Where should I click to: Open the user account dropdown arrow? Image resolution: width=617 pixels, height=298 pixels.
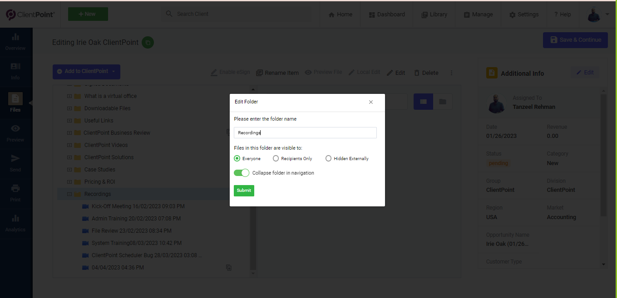(608, 15)
